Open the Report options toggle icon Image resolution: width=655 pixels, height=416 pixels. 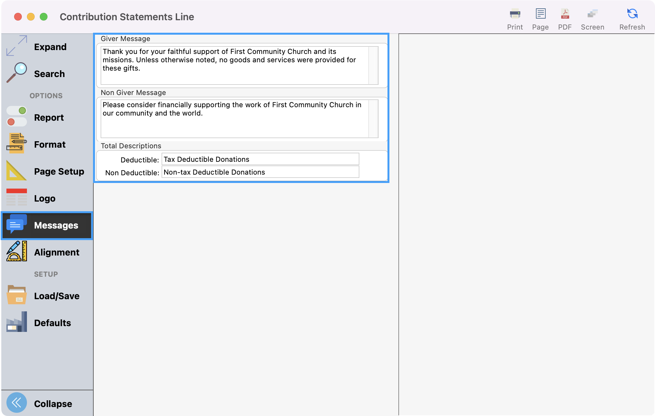tap(17, 117)
